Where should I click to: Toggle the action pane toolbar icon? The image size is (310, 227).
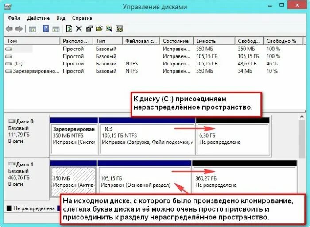point(56,29)
